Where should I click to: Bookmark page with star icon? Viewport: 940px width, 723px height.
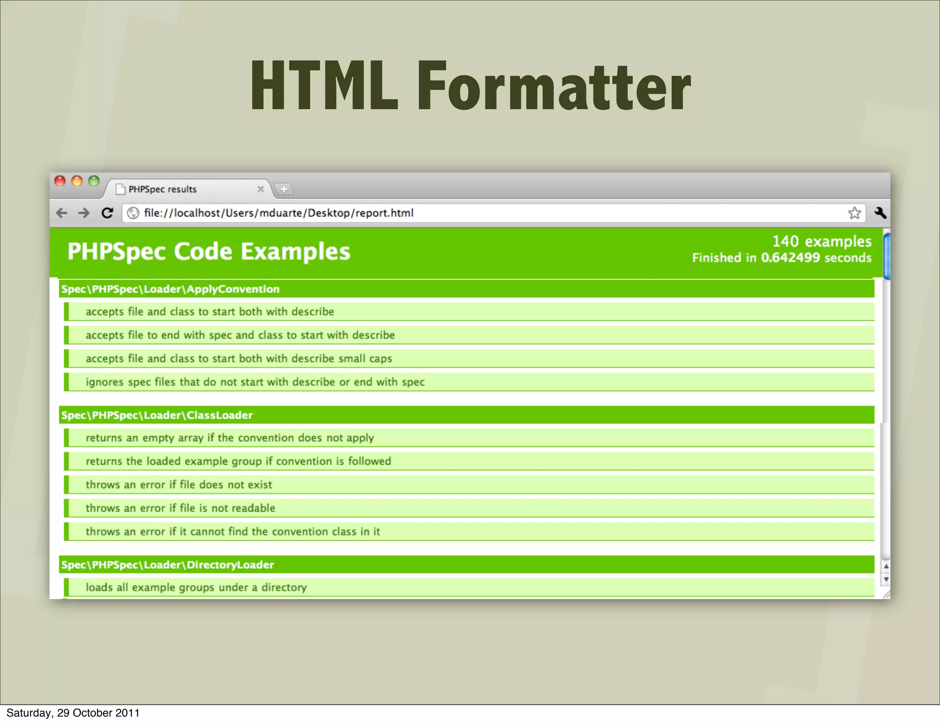click(854, 213)
